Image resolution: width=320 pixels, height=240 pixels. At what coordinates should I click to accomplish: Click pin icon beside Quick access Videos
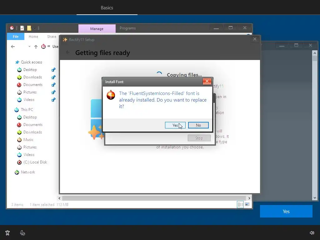pyautogui.click(x=53, y=100)
